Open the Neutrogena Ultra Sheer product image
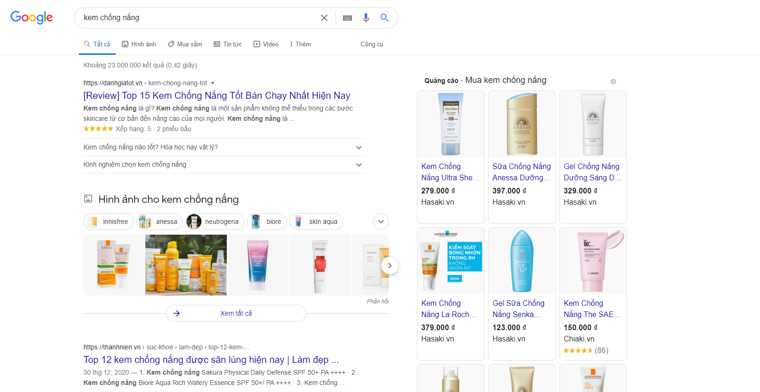The height and width of the screenshot is (392, 760). (451, 124)
